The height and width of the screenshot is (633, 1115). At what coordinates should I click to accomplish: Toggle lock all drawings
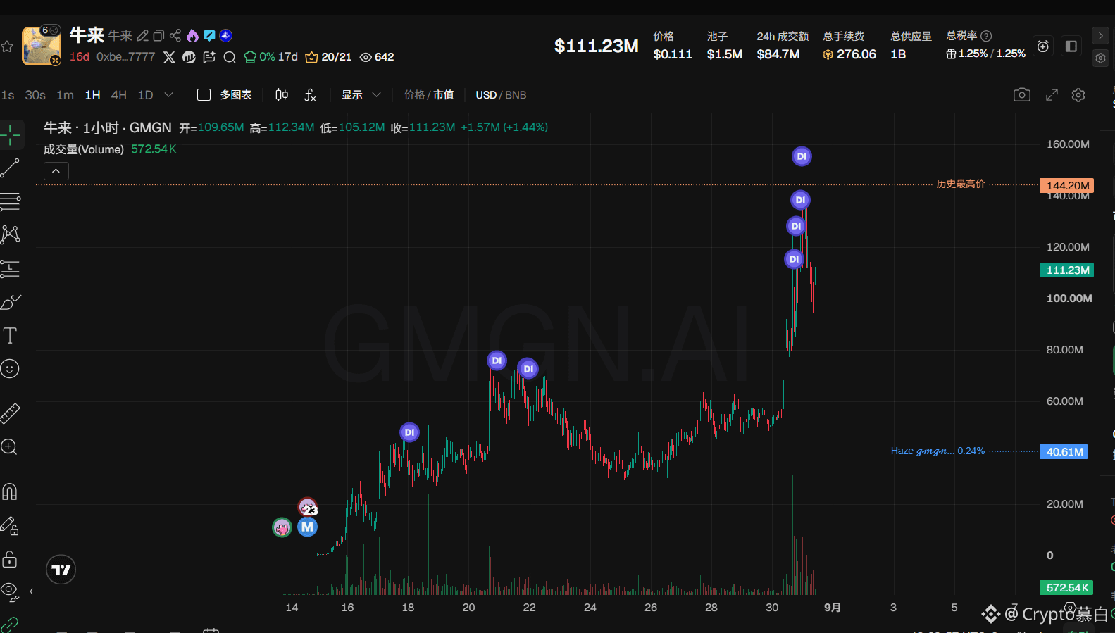pyautogui.click(x=10, y=559)
